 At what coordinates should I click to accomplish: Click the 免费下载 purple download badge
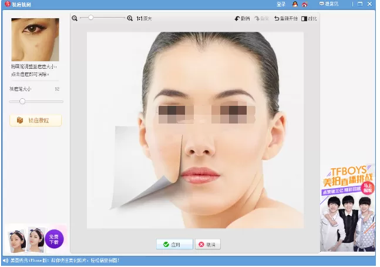point(54,239)
